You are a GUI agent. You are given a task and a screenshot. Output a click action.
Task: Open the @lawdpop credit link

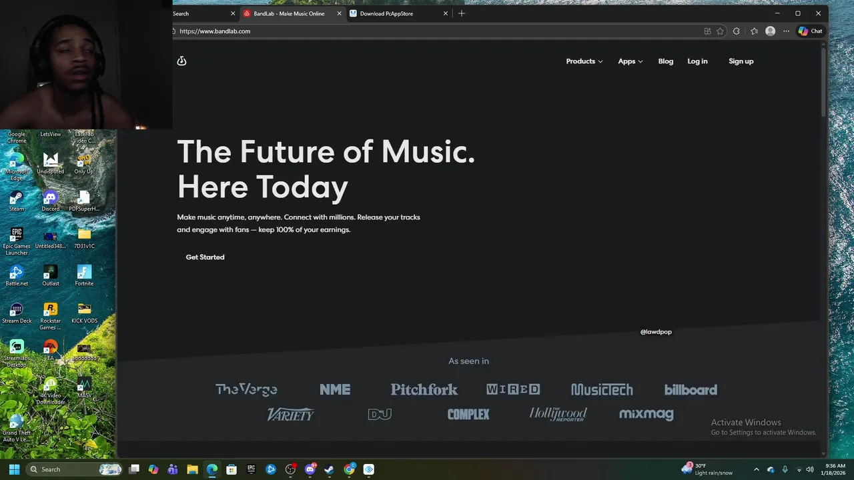coord(656,332)
